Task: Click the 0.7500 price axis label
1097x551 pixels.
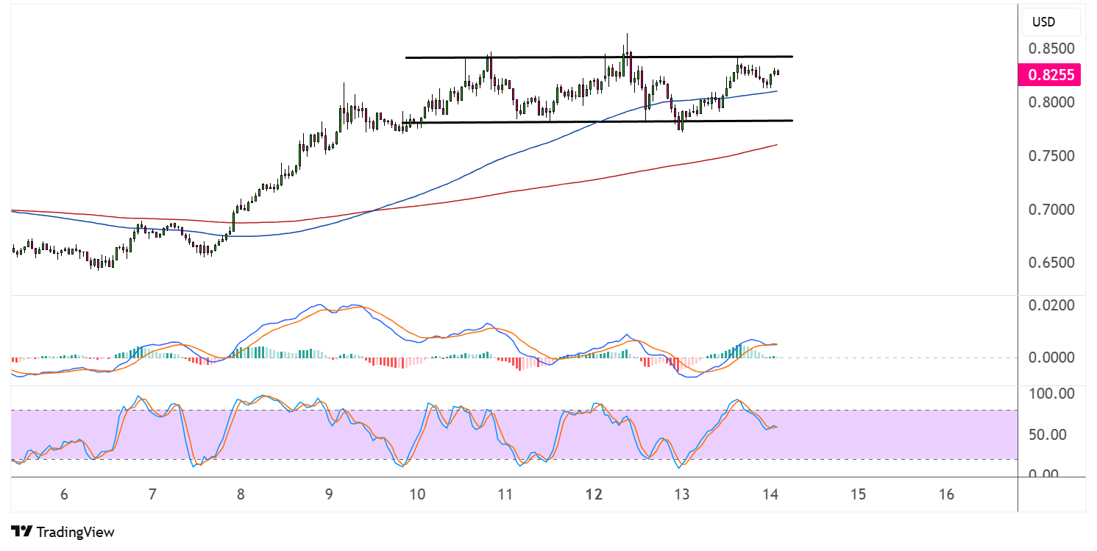Action: coord(1052,156)
